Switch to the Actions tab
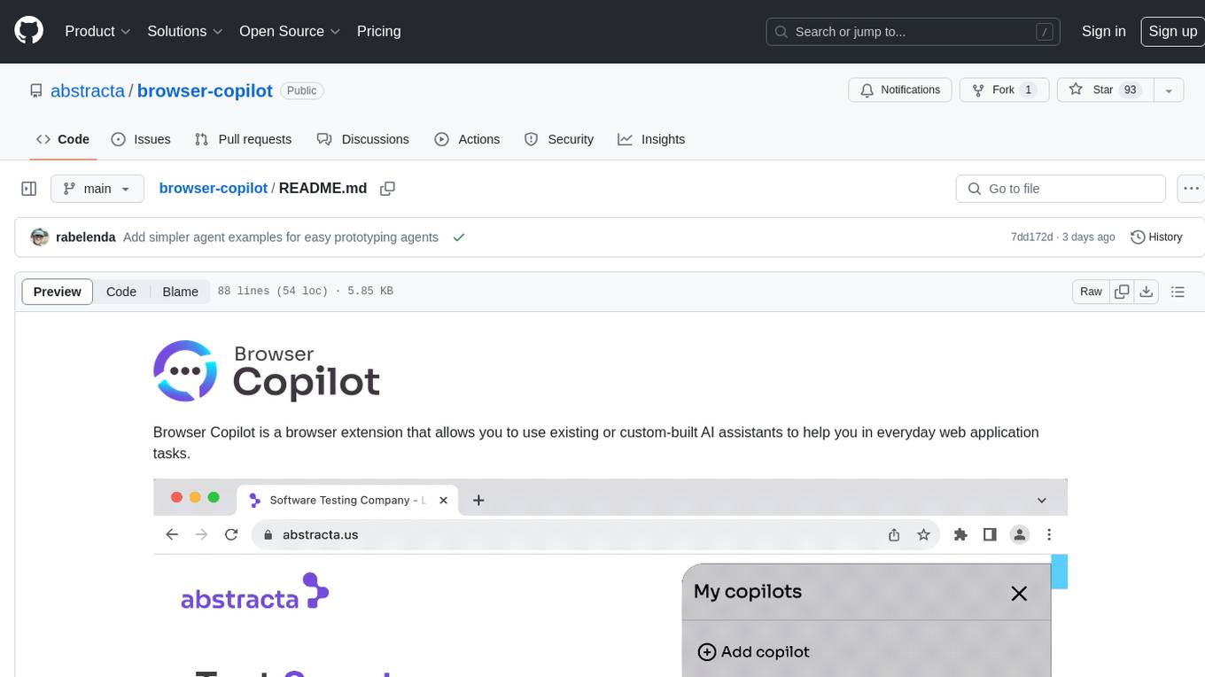Image resolution: width=1205 pixels, height=677 pixels. 467,139
